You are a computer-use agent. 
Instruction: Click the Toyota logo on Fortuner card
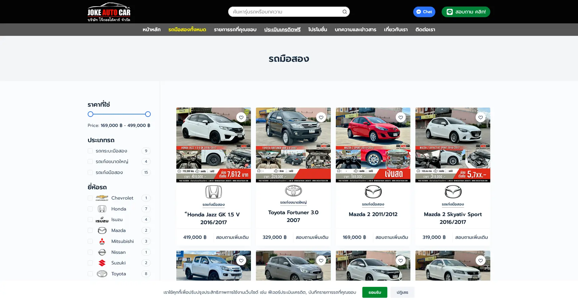pos(293,191)
